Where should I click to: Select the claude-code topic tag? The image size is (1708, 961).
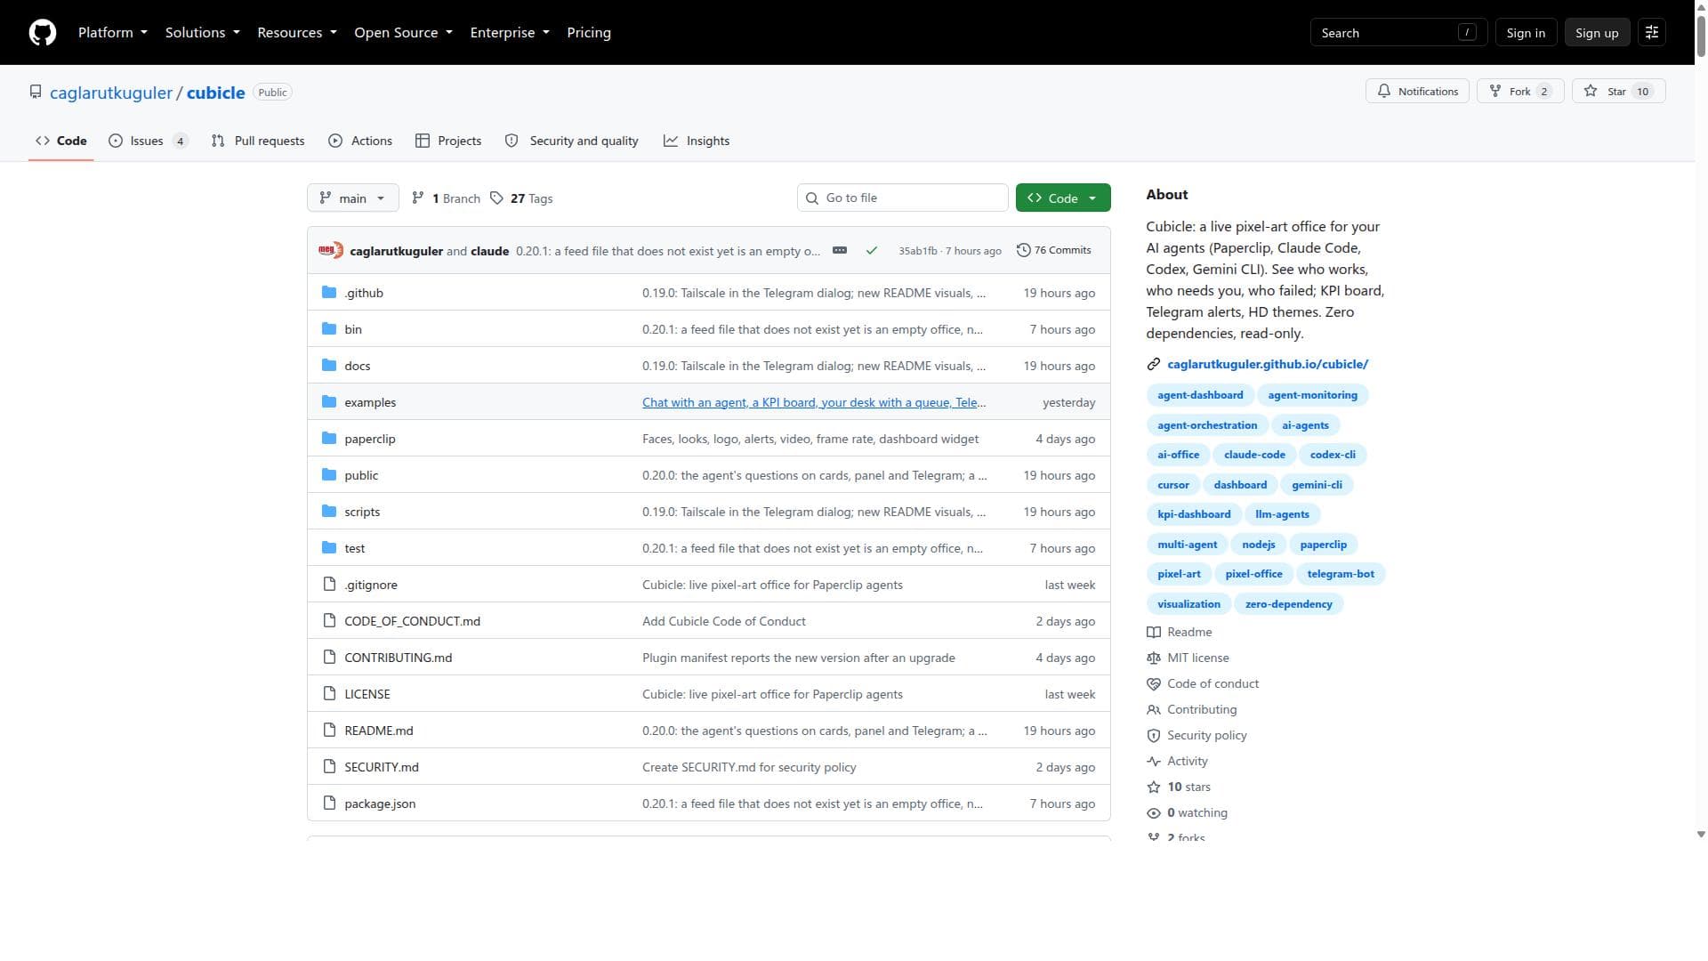tap(1254, 456)
